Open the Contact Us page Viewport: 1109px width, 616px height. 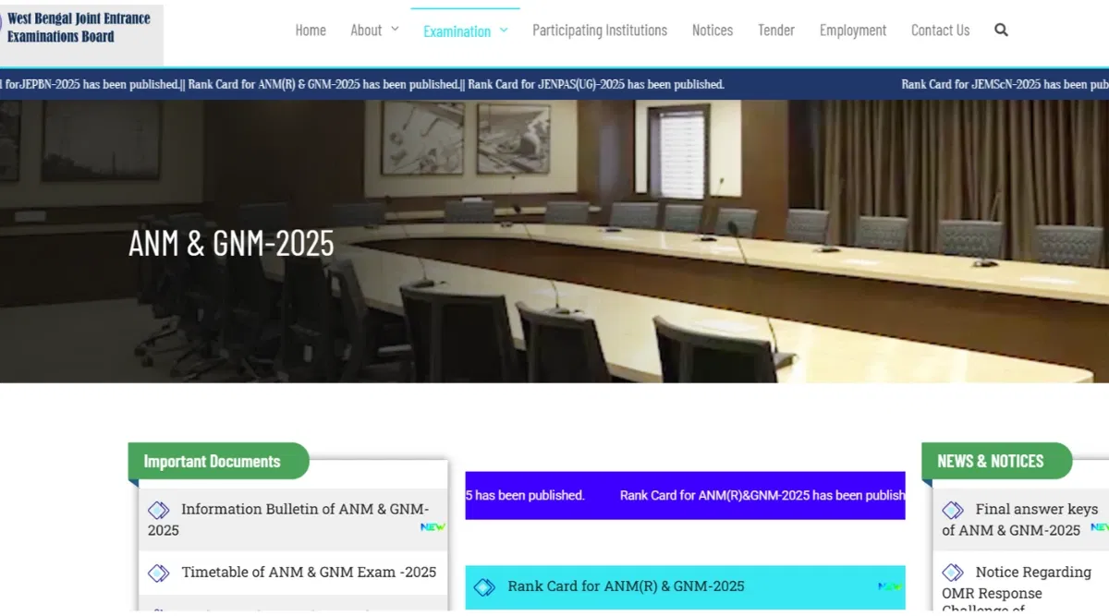point(940,30)
